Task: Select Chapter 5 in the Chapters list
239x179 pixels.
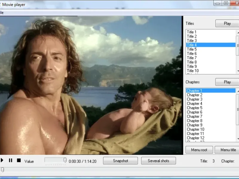Action: point(211,108)
